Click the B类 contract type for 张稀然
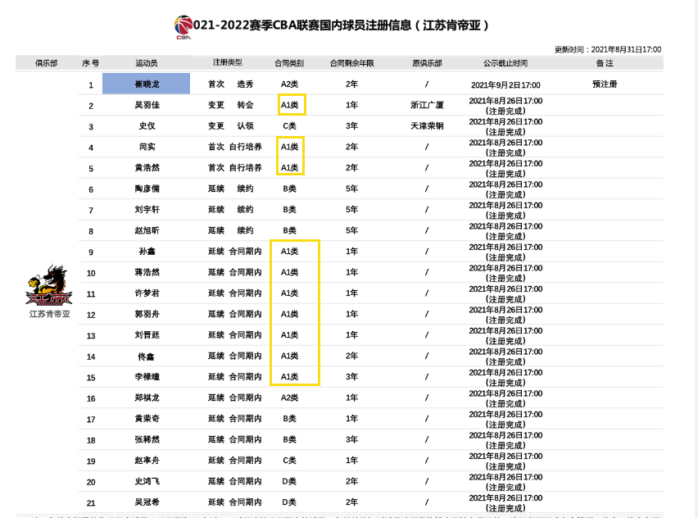 click(x=289, y=439)
